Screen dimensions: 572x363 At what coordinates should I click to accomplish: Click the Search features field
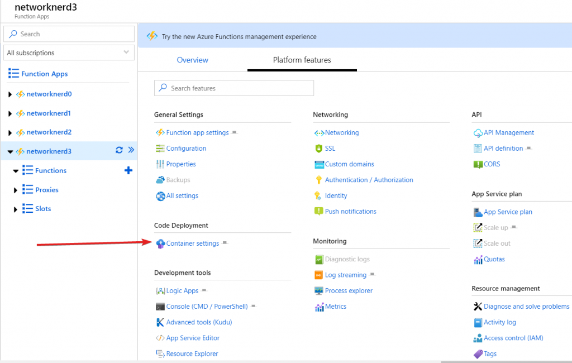point(234,88)
